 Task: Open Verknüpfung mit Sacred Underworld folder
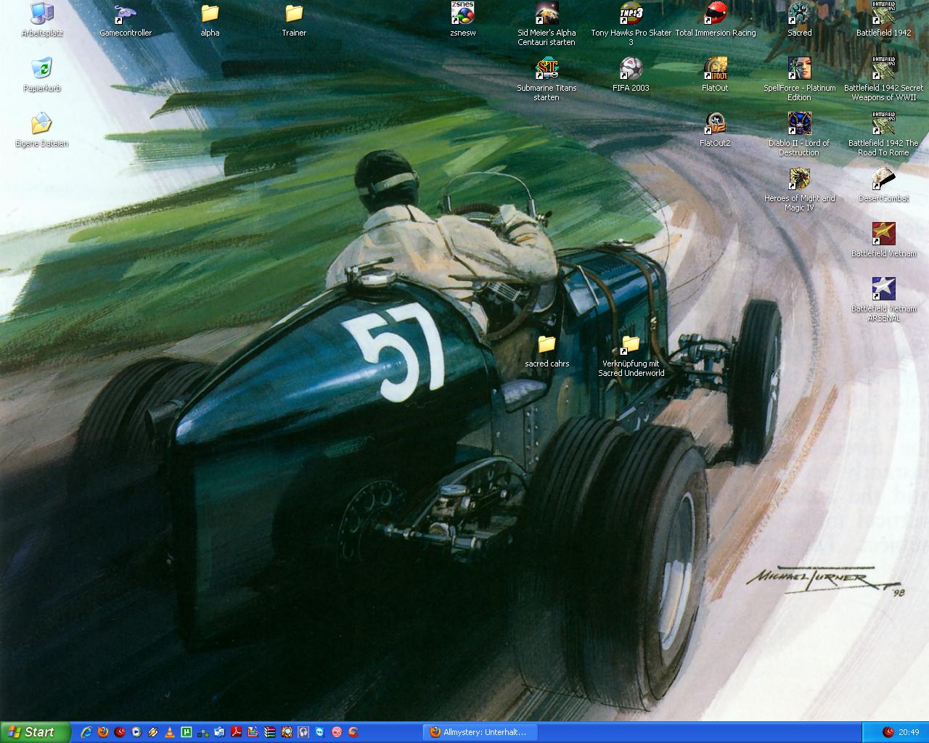[x=631, y=356]
